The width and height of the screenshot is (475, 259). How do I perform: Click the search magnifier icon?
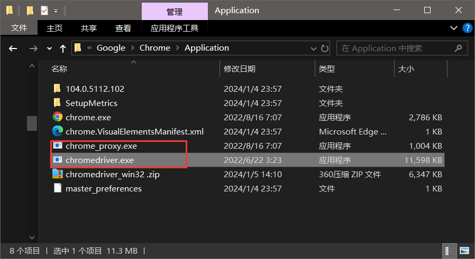coord(458,48)
